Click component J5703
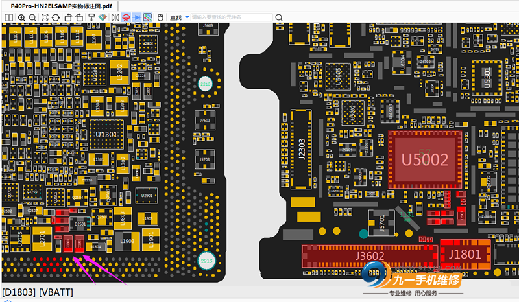 (205, 159)
